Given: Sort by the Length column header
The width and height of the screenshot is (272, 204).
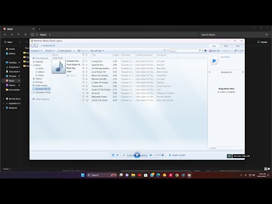Looking at the screenshot, I should coord(116,55).
